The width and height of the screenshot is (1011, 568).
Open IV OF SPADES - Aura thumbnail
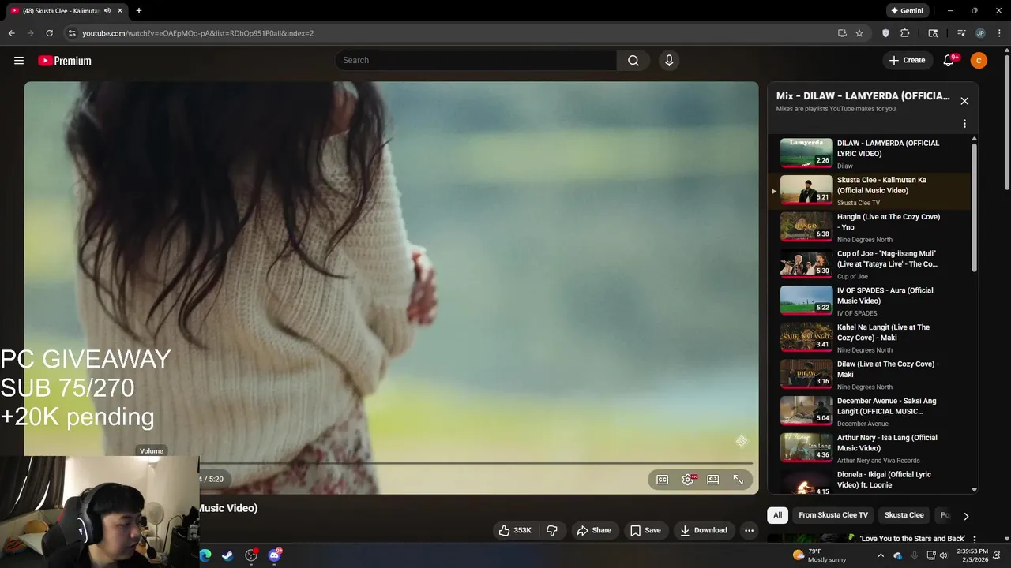[806, 301]
